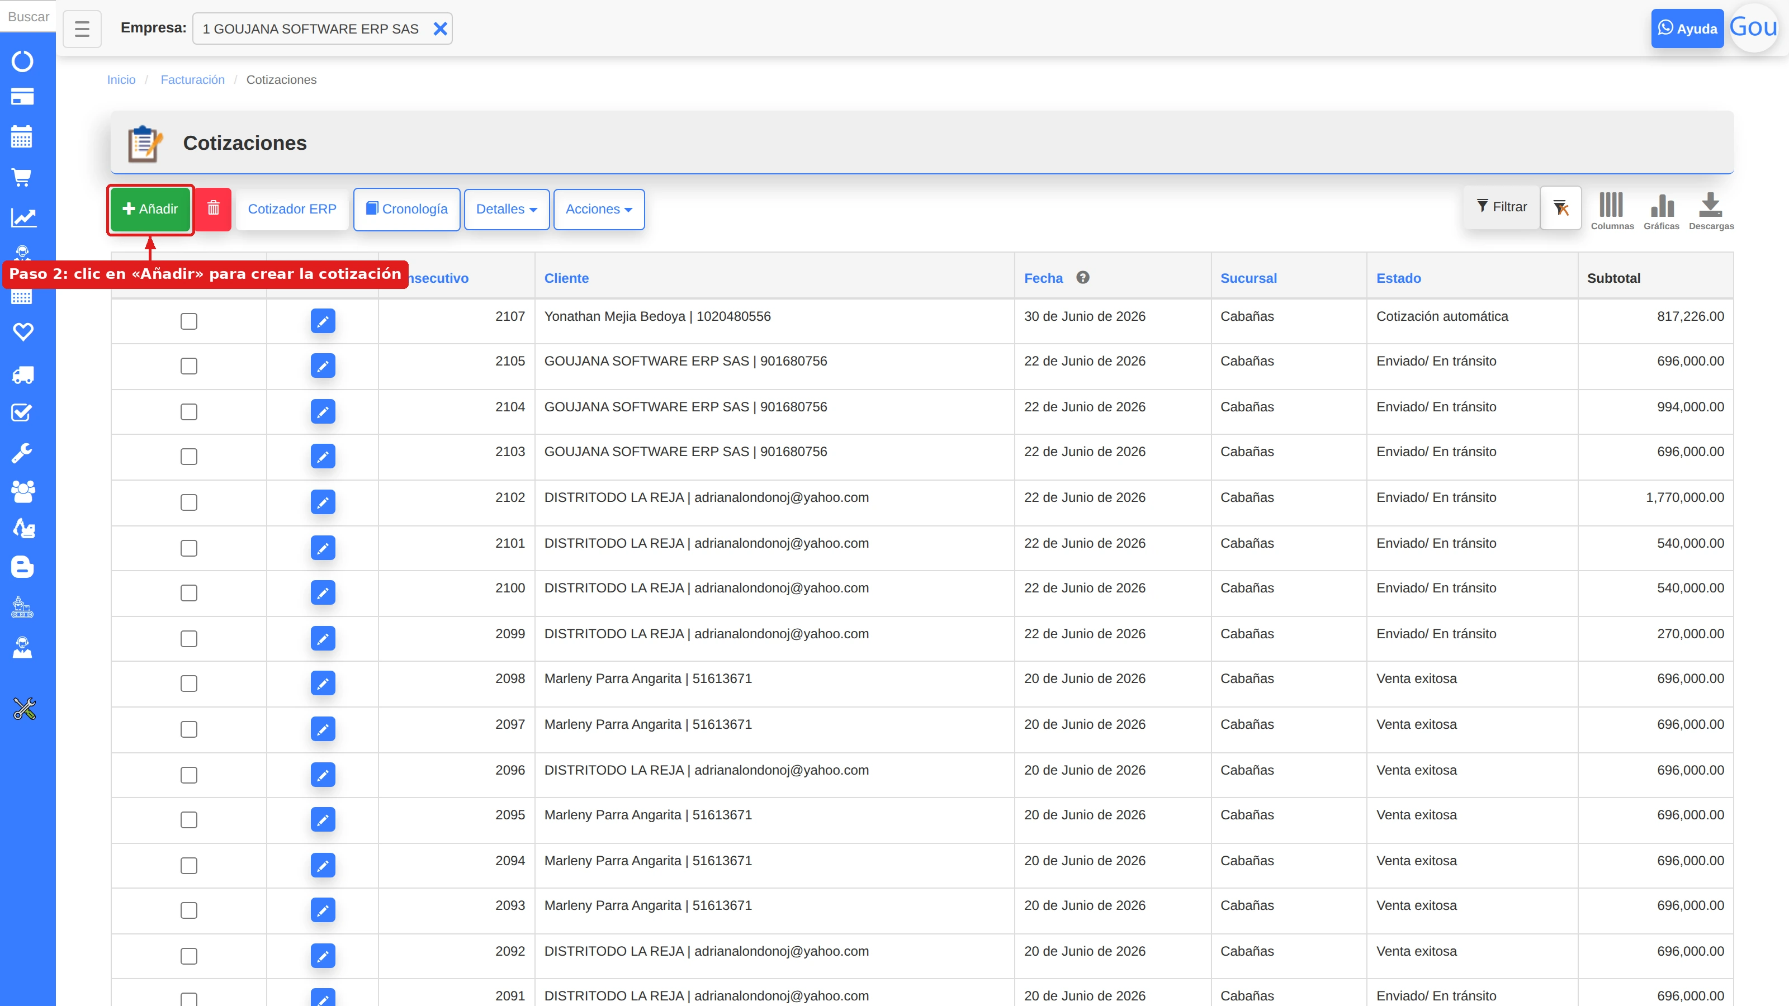The image size is (1789, 1006).
Task: Open the excavator icon in sidebar
Action: click(x=22, y=528)
